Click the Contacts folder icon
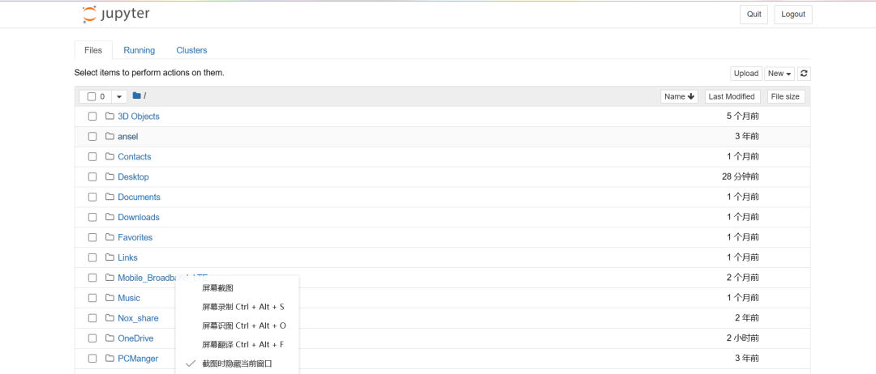 click(109, 156)
